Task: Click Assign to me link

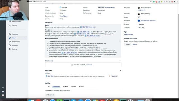Action: pyautogui.click(x=142, y=10)
